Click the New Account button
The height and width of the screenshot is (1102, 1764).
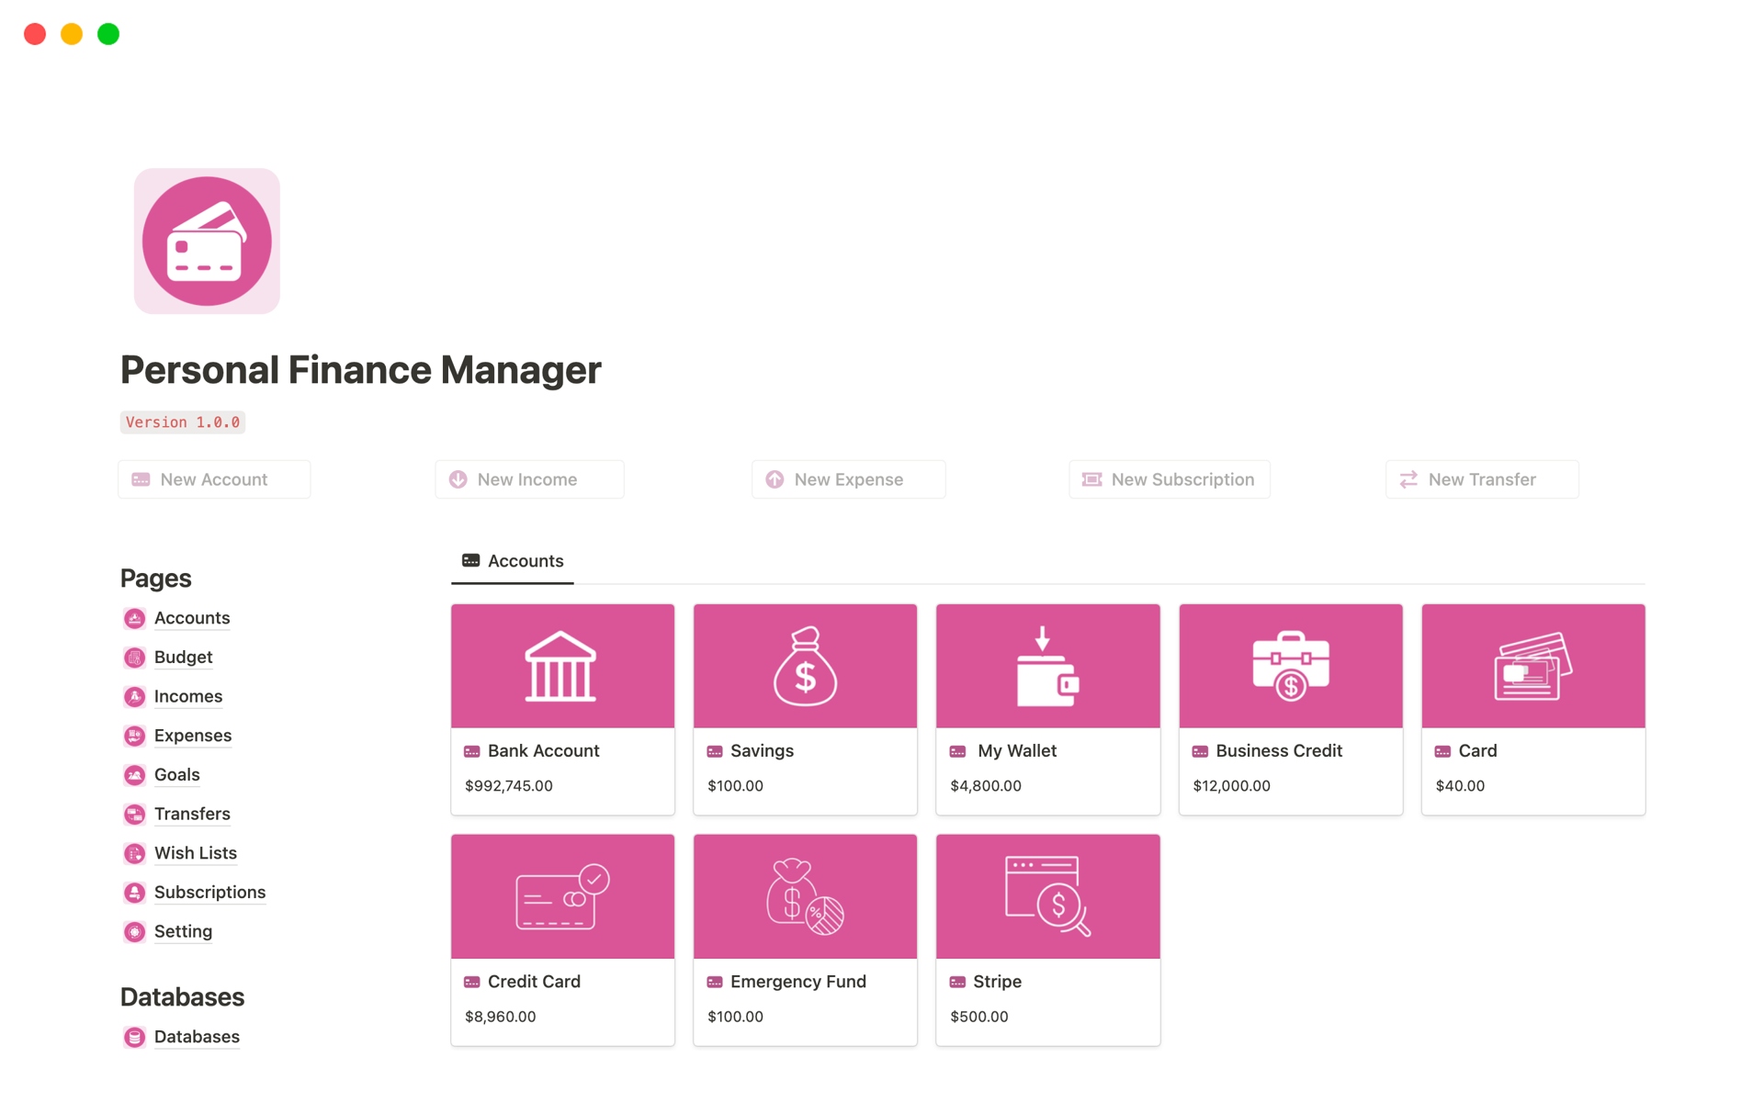[213, 478]
